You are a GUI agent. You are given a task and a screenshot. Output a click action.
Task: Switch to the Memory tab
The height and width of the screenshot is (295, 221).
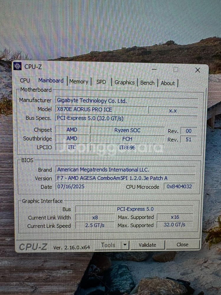79,82
